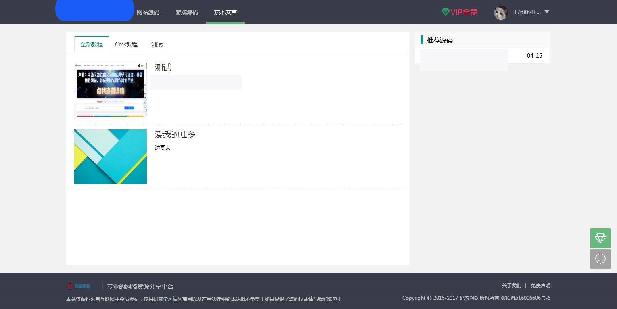
Task: Click the 关于我们 footer link
Action: [512, 285]
